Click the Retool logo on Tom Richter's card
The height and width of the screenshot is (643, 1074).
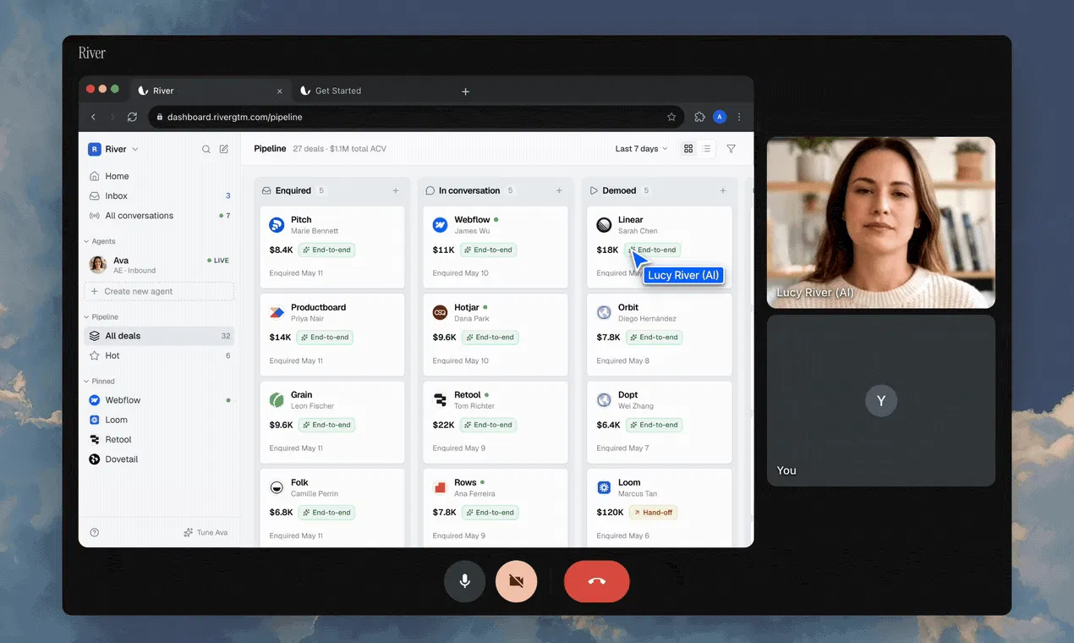coord(440,400)
